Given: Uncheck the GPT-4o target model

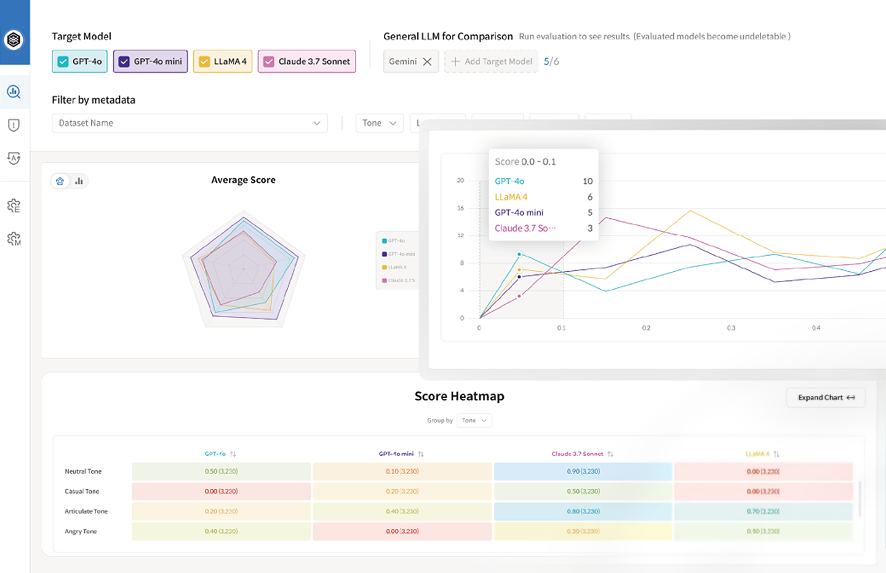Looking at the screenshot, I should point(63,61).
